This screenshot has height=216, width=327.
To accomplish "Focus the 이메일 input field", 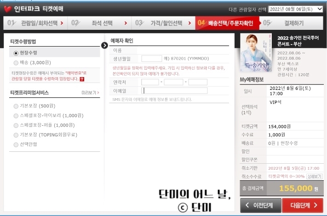I will click(x=174, y=91).
